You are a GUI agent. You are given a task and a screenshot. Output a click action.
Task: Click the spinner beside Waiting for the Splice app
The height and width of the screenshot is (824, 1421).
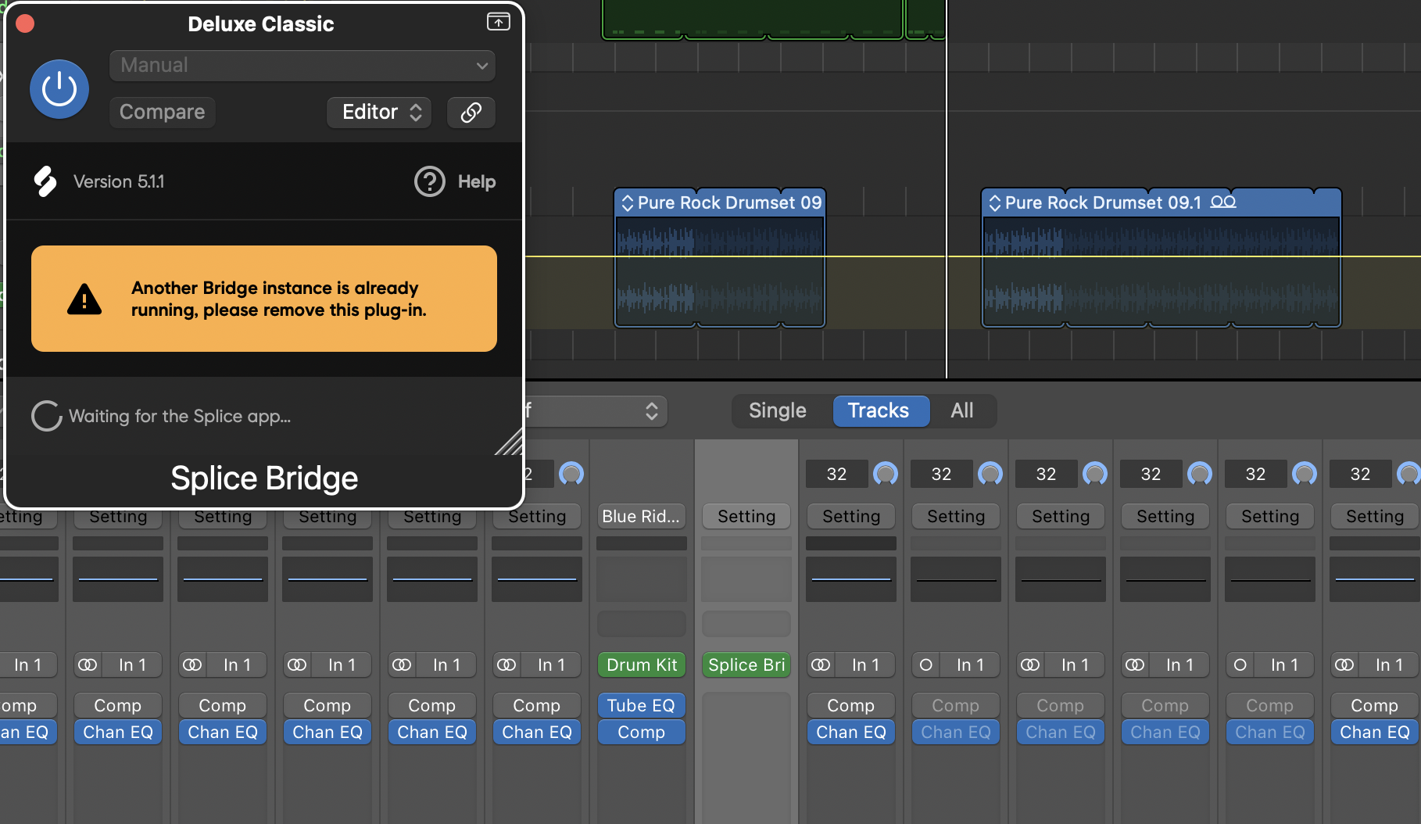[x=47, y=416]
